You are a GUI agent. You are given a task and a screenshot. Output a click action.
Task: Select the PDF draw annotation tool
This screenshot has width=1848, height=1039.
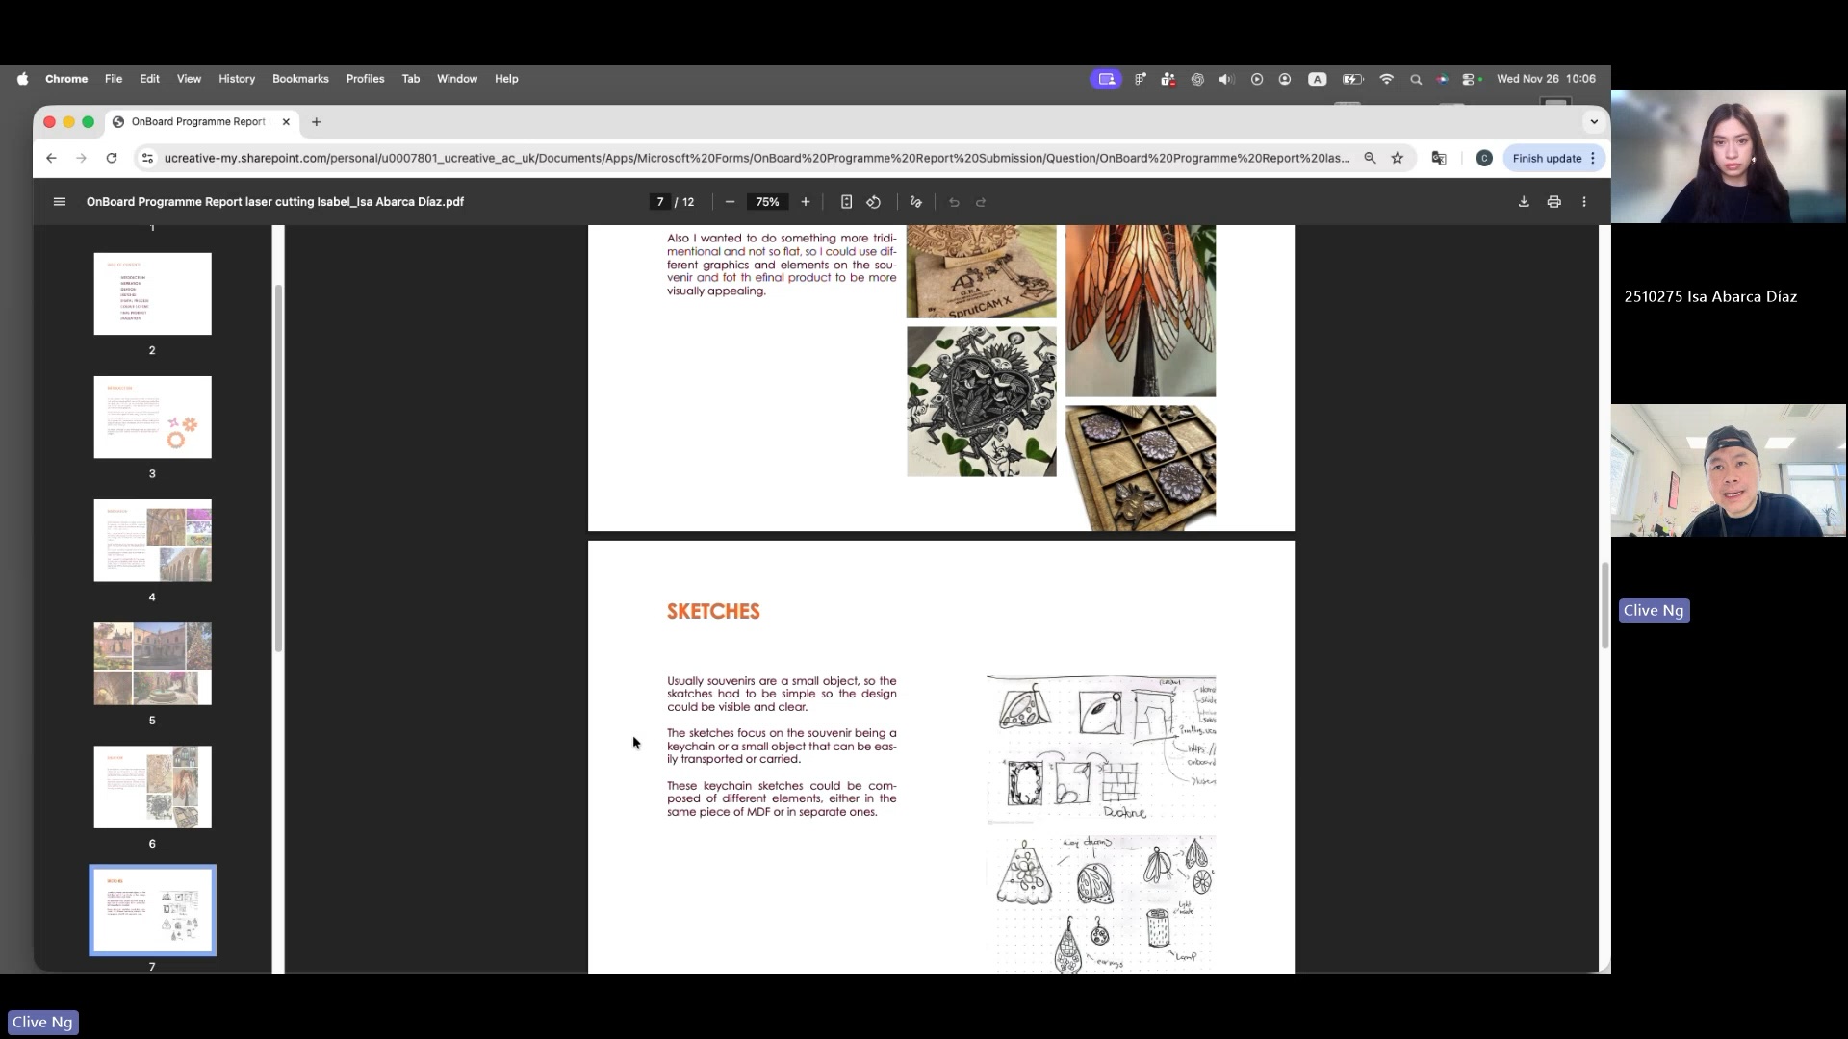pyautogui.click(x=915, y=202)
